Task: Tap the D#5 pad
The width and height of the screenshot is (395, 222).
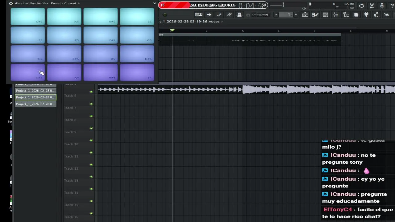Action: (x=137, y=54)
